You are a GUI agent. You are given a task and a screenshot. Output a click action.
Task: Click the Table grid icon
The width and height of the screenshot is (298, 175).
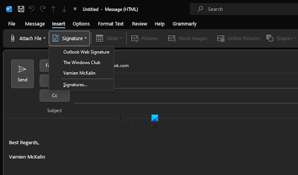click(100, 38)
